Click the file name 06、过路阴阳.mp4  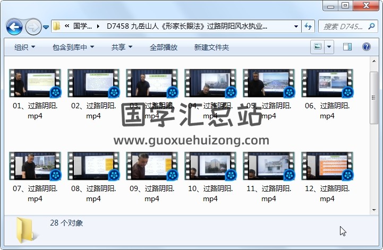[x=327, y=110]
